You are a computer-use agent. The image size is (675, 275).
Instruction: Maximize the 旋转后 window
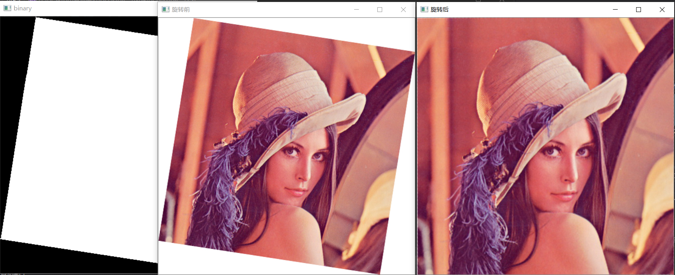point(639,10)
